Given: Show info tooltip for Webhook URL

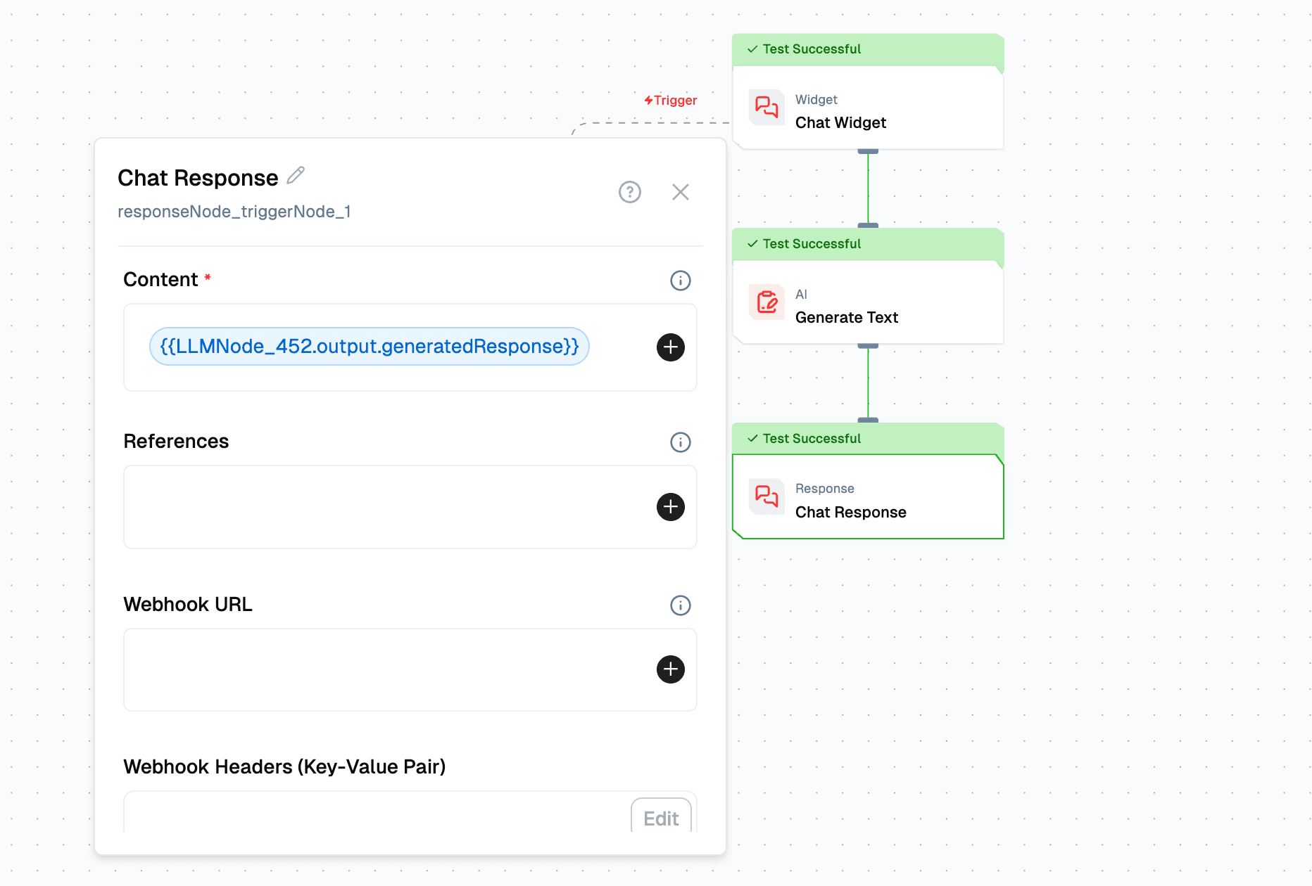Looking at the screenshot, I should [680, 605].
